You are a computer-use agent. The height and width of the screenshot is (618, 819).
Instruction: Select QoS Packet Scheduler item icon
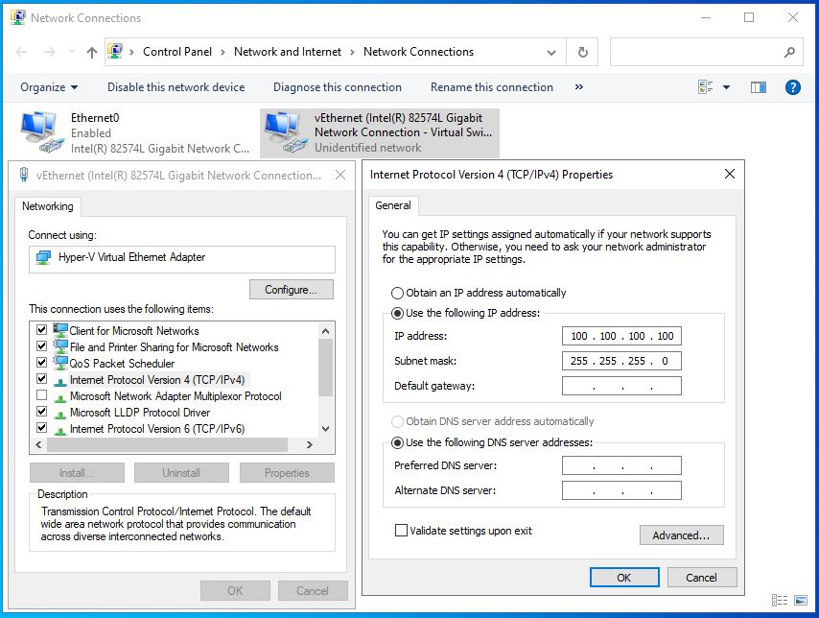tap(60, 363)
